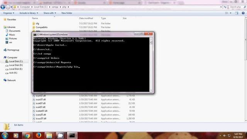
Task: Open Firefox from taskbar
Action: pyautogui.click(x=39, y=136)
